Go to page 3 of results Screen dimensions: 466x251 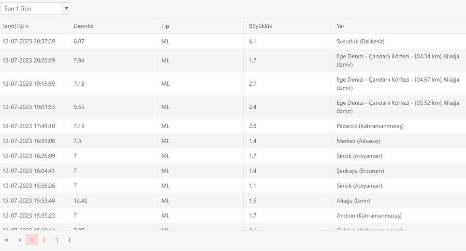coord(57,240)
